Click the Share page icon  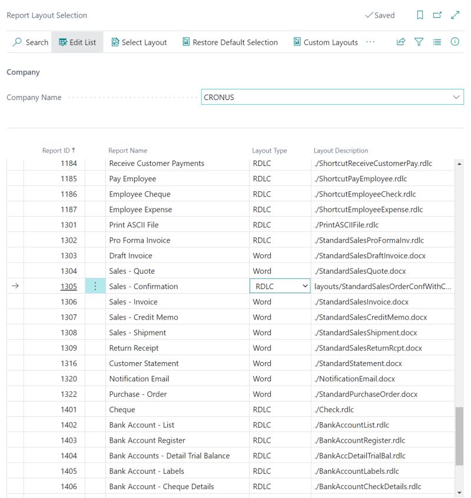point(400,42)
